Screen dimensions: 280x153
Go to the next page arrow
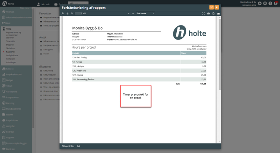pos(71,13)
